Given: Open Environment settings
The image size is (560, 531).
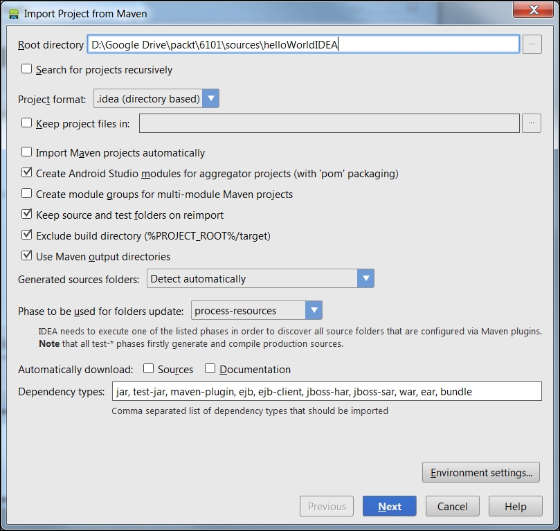Looking at the screenshot, I should click(x=480, y=473).
